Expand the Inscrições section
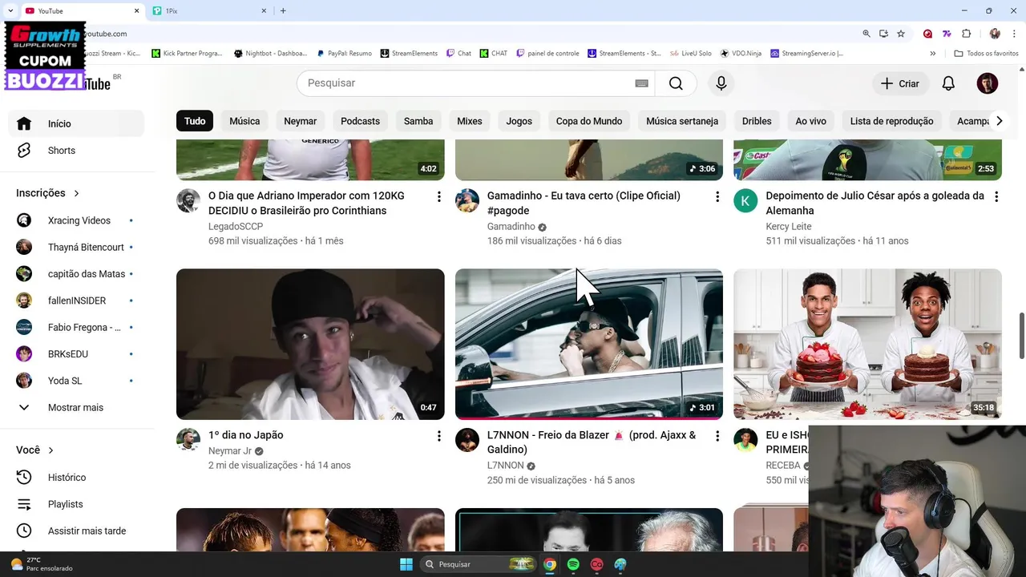Screen dimensions: 1026x577 (48, 193)
